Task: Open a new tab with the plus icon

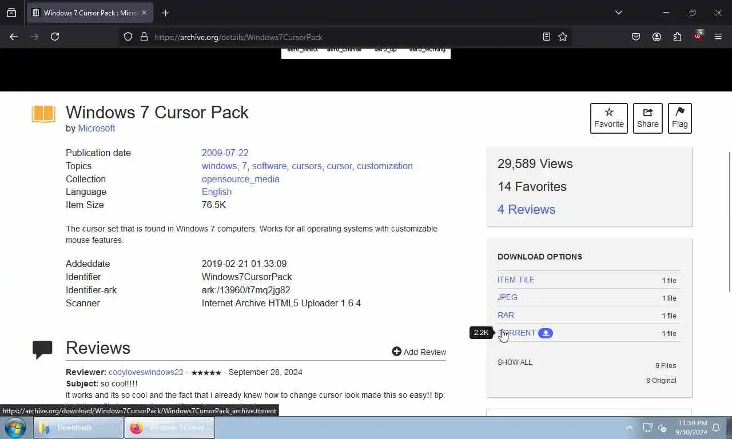Action: 165,13
